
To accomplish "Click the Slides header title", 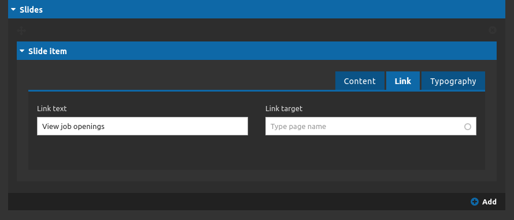I will pos(31,9).
